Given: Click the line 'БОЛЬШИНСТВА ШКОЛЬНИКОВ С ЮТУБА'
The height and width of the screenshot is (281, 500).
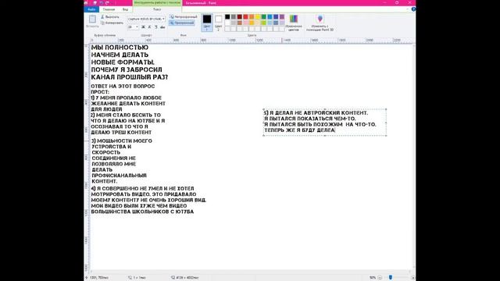Looking at the screenshot, I should click(x=142, y=212).
